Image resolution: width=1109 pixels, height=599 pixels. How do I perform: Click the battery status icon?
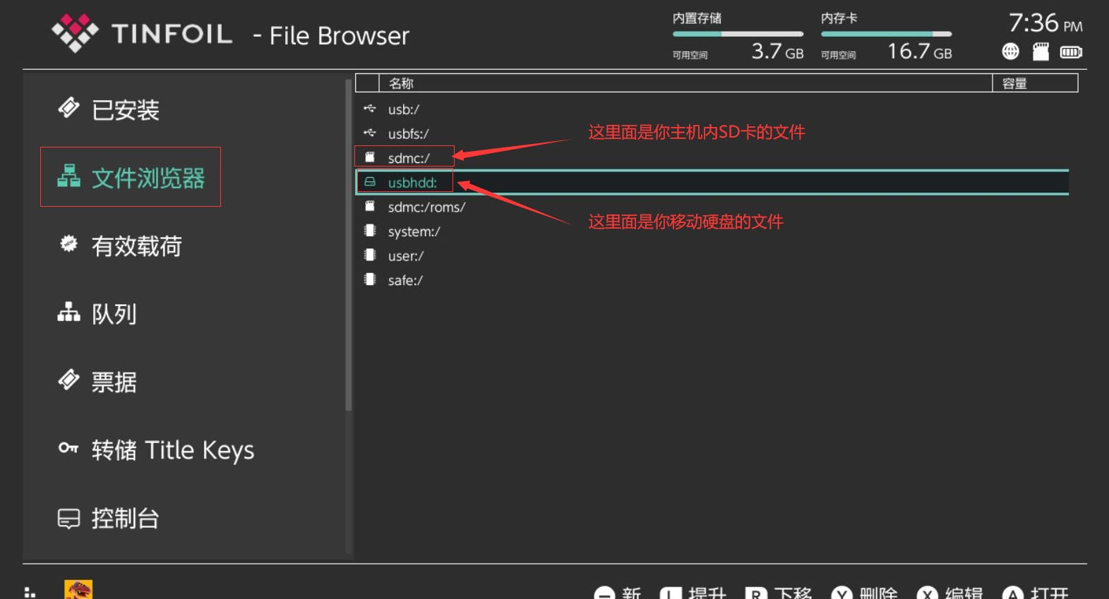(x=1071, y=52)
